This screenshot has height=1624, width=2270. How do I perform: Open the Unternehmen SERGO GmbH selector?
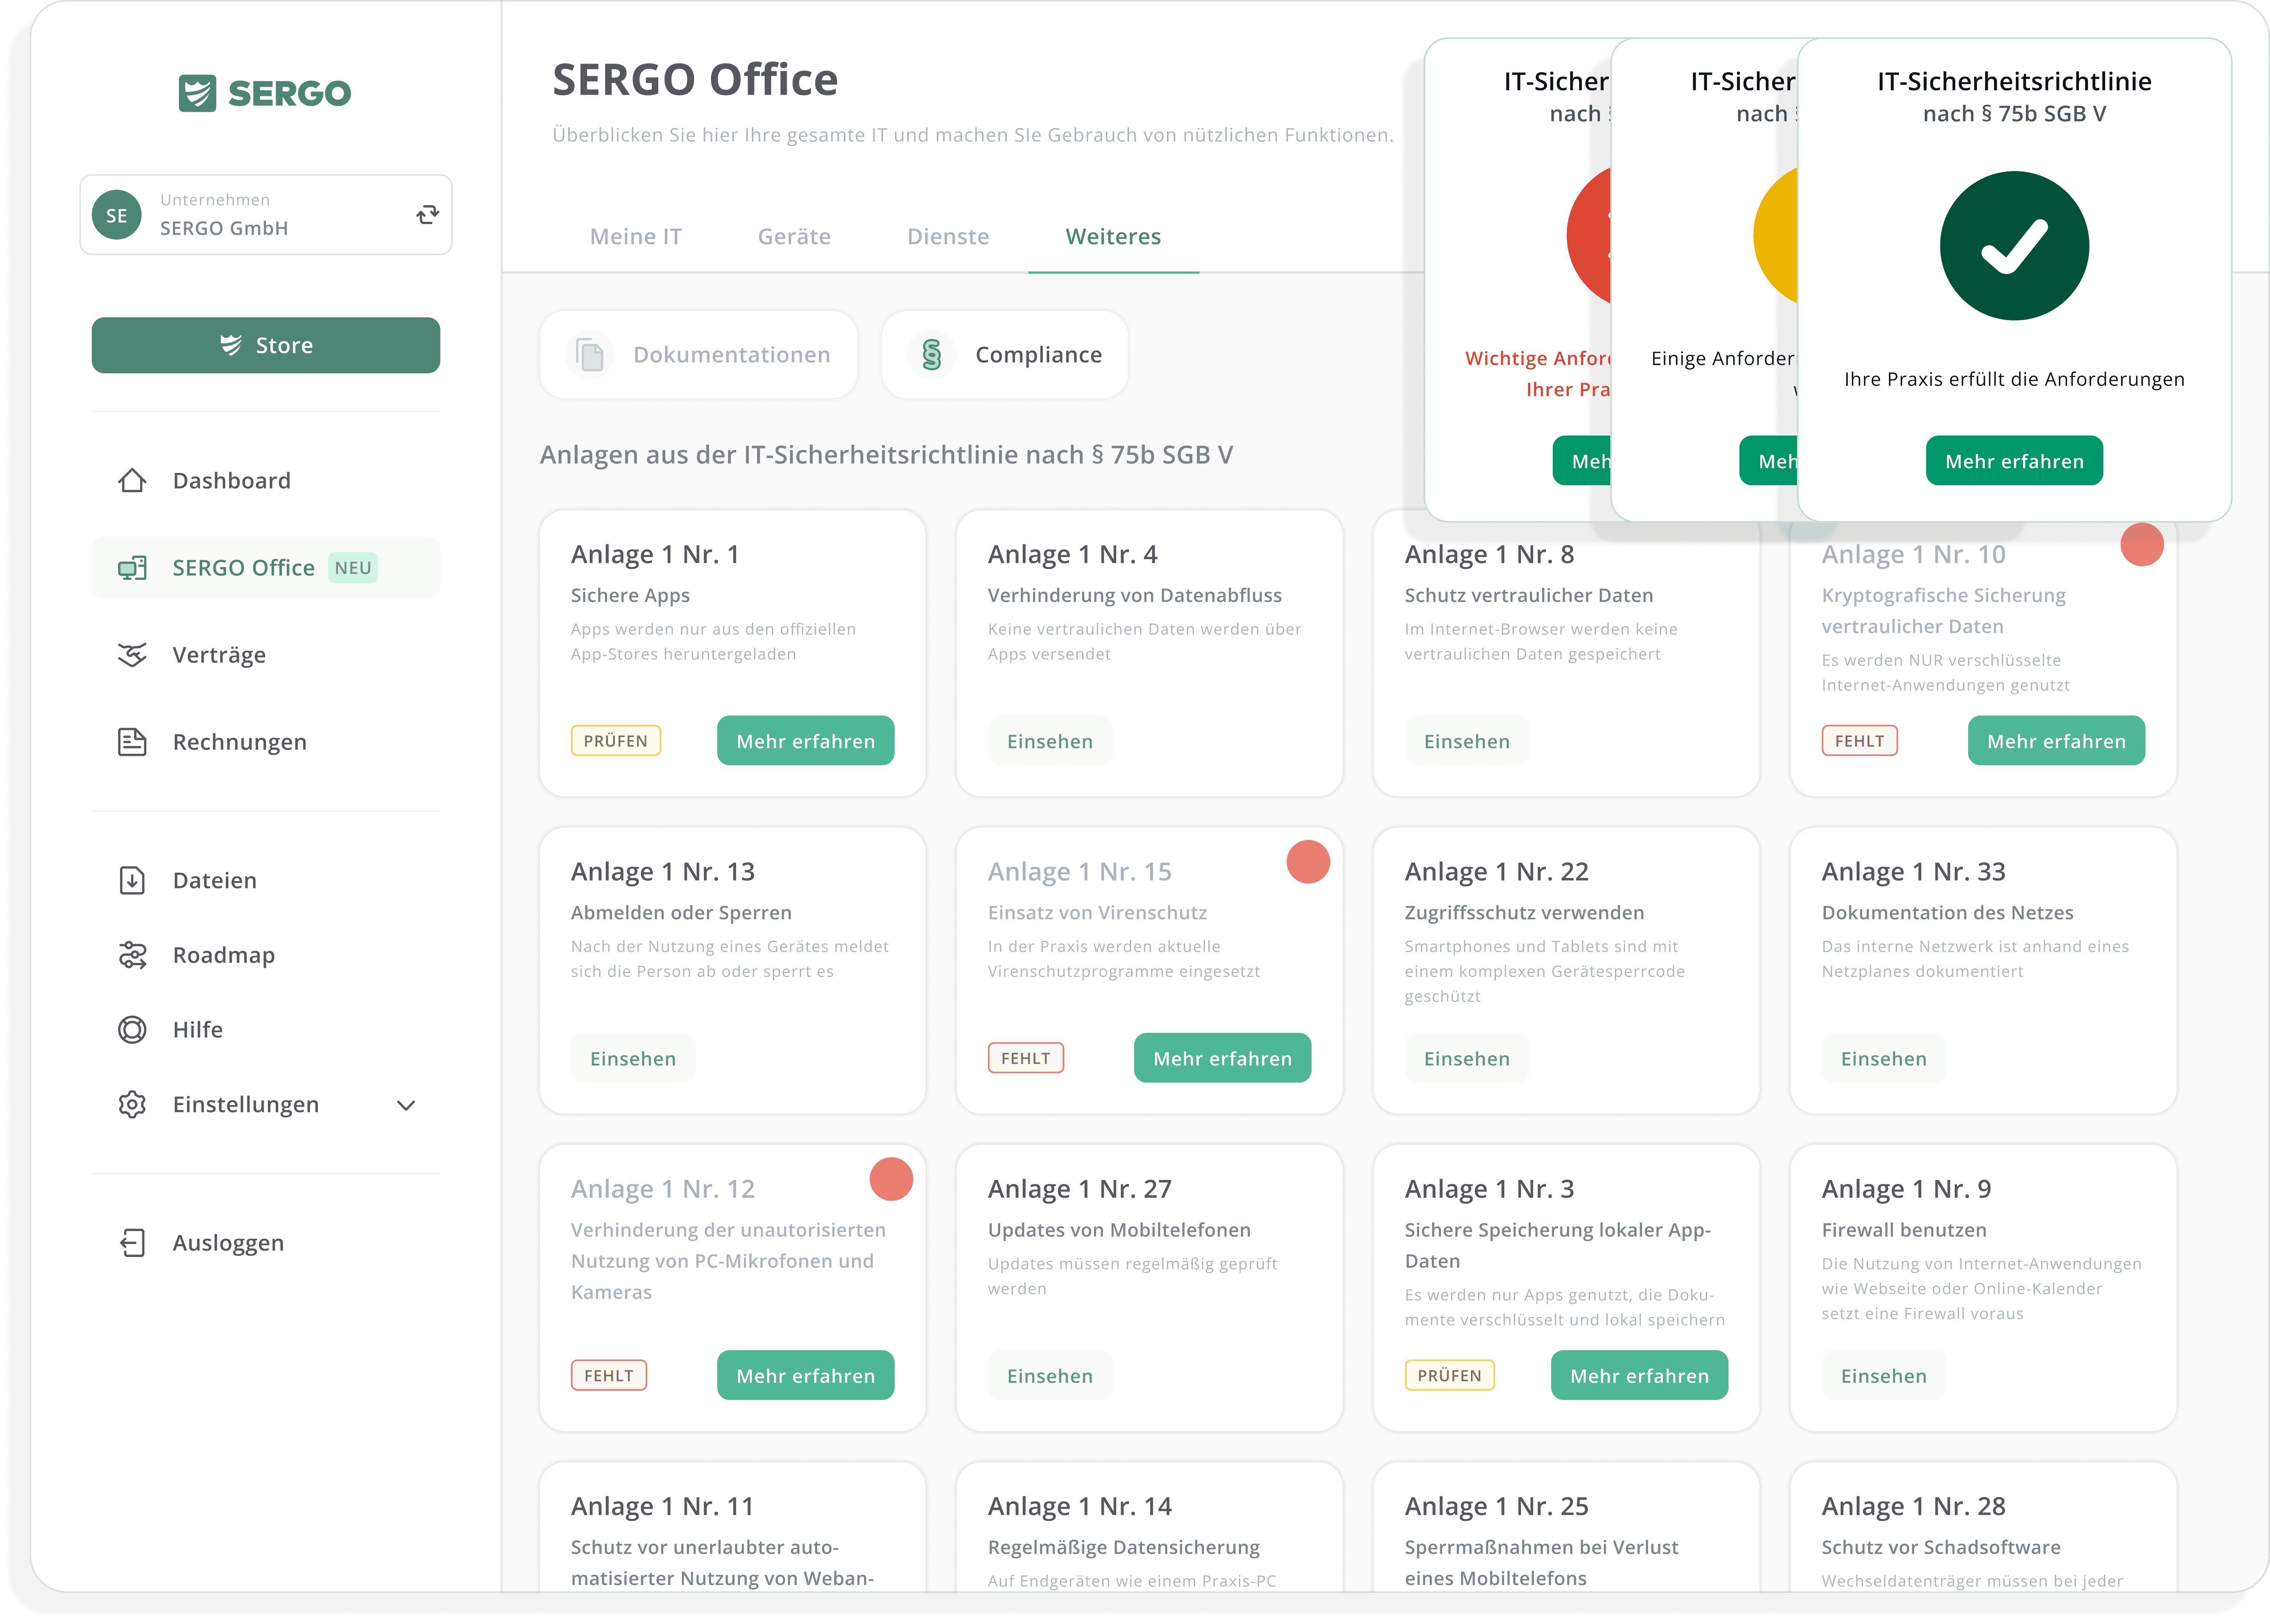point(266,215)
